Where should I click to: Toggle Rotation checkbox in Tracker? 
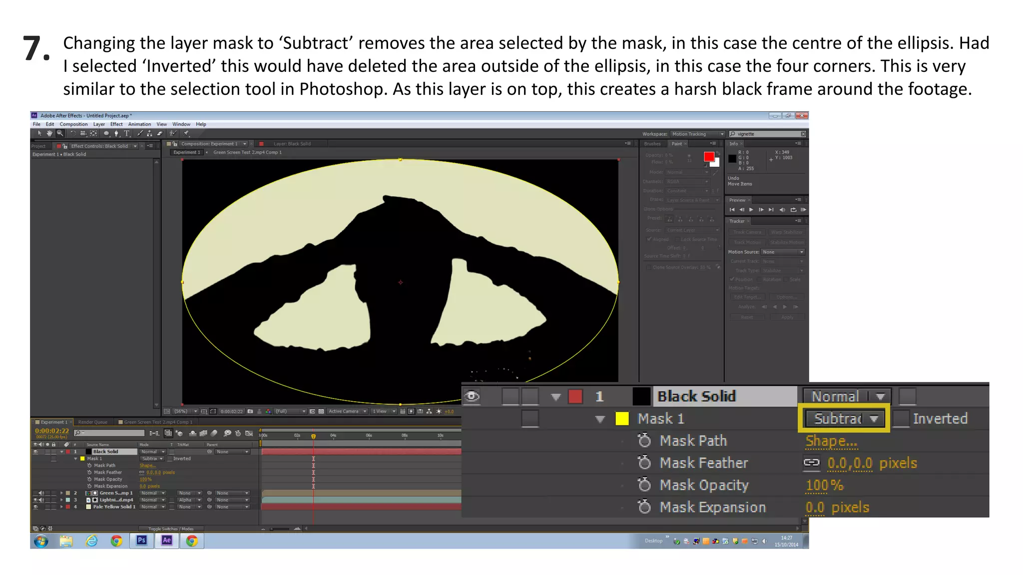coord(759,280)
